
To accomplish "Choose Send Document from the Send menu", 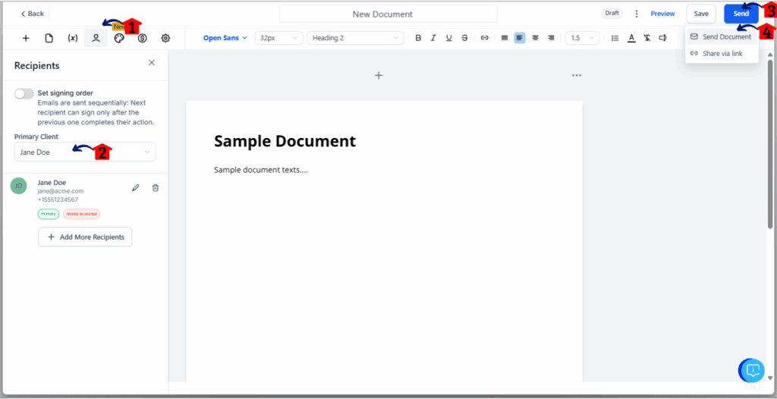I will 722,36.
